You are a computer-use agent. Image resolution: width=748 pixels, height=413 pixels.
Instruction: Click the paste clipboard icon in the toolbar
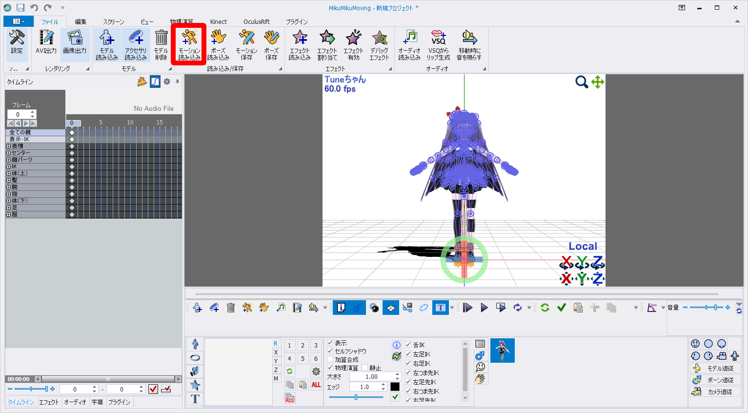tap(578, 308)
